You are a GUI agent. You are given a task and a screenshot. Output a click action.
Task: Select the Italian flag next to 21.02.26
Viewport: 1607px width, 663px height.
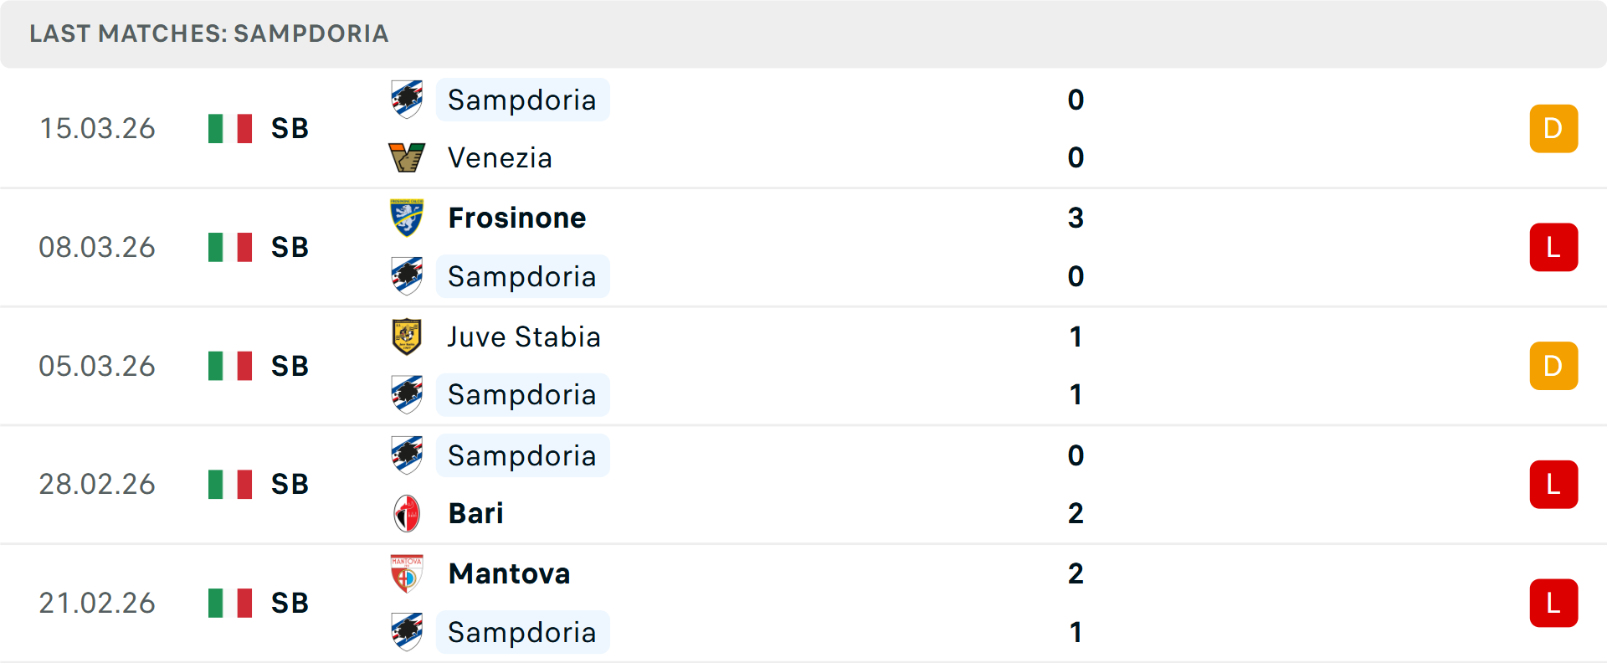(230, 603)
